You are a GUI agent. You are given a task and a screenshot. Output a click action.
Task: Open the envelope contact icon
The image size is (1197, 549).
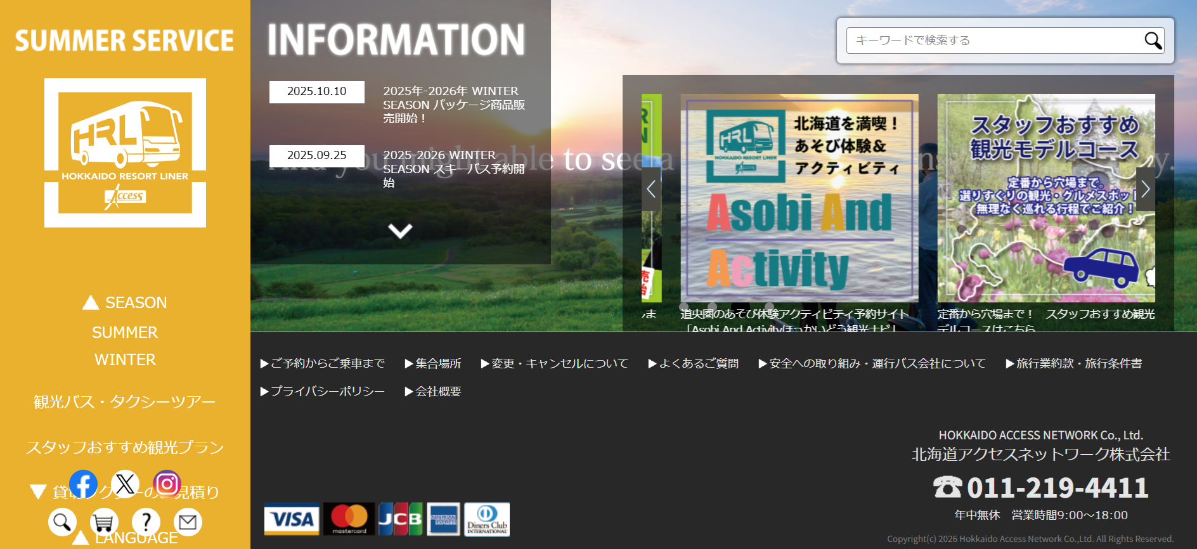[188, 522]
